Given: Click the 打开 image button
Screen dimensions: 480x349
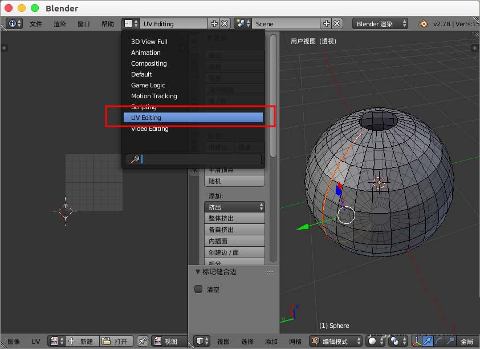Looking at the screenshot, I should (x=116, y=341).
